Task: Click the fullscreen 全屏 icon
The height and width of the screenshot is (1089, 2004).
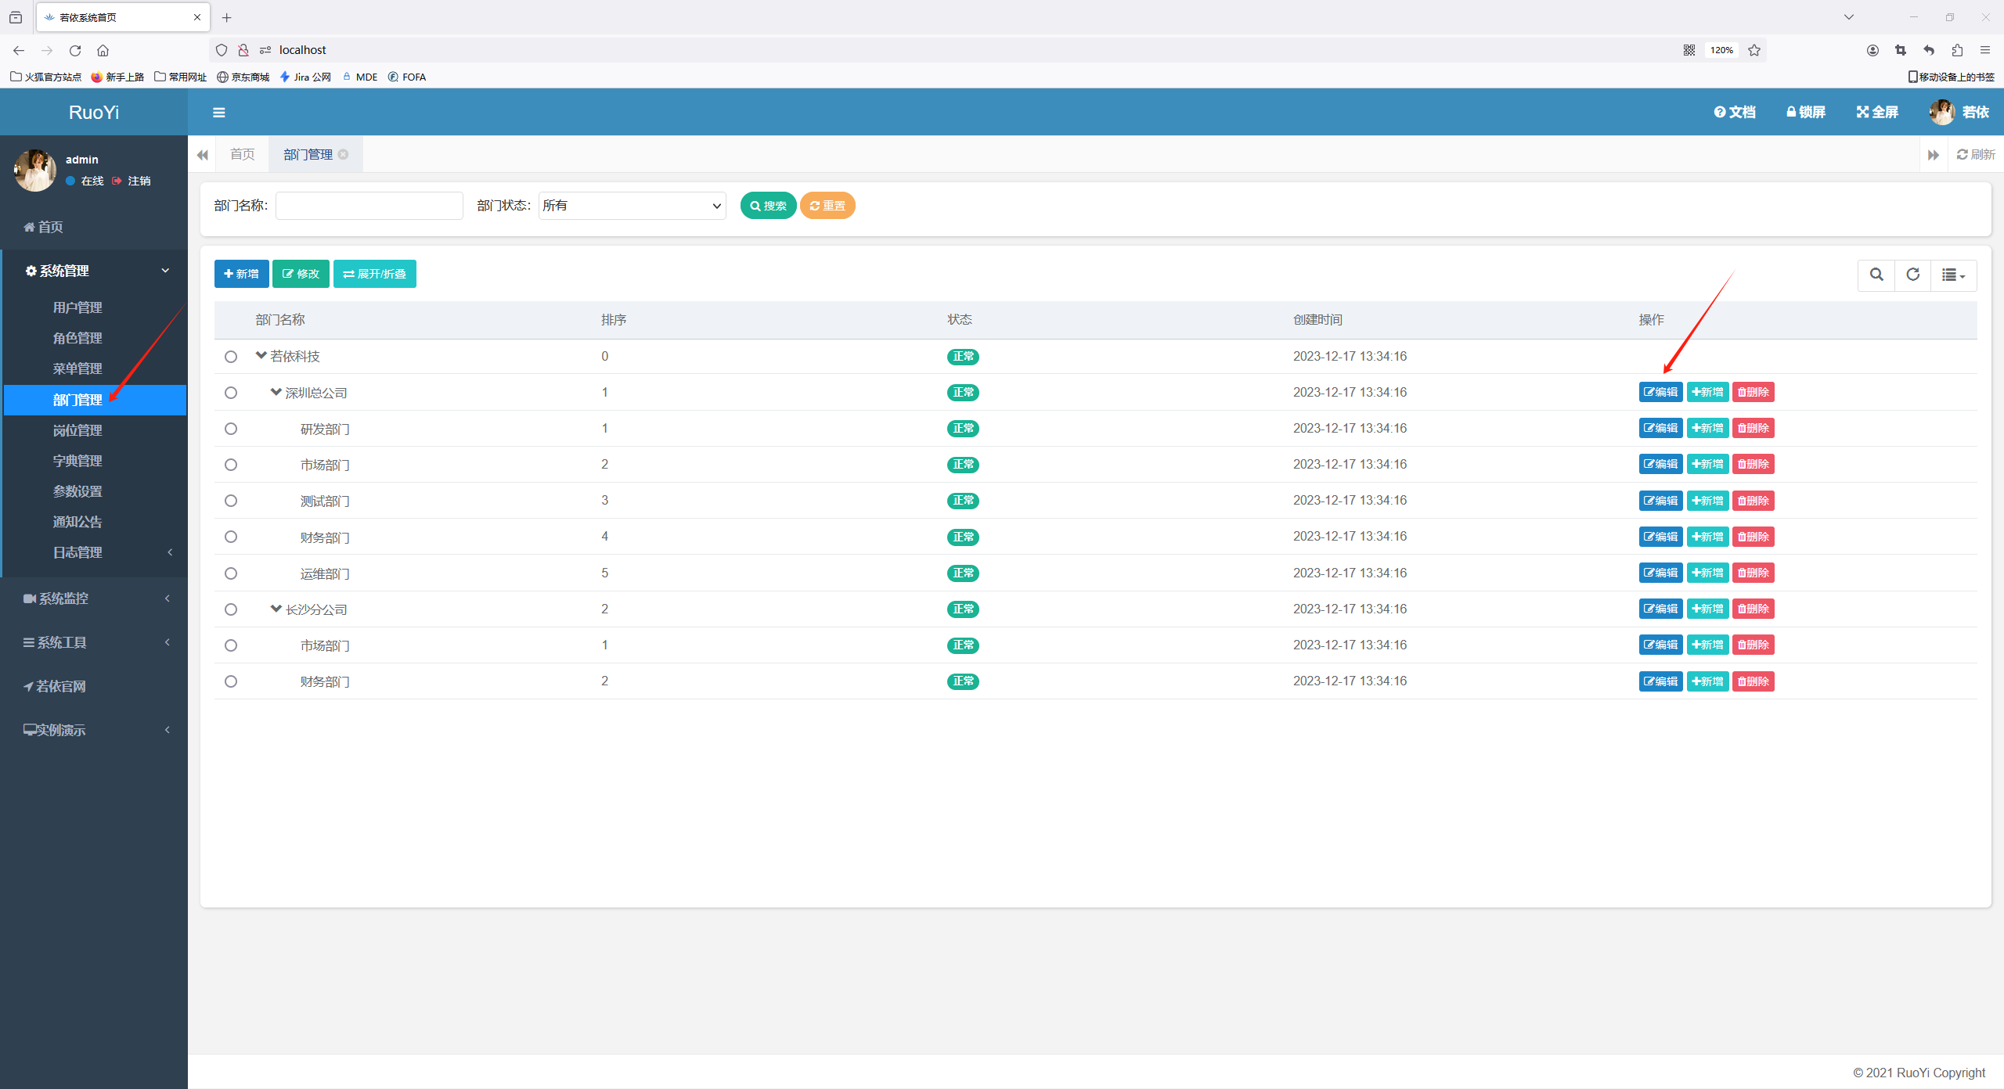Action: tap(1862, 113)
